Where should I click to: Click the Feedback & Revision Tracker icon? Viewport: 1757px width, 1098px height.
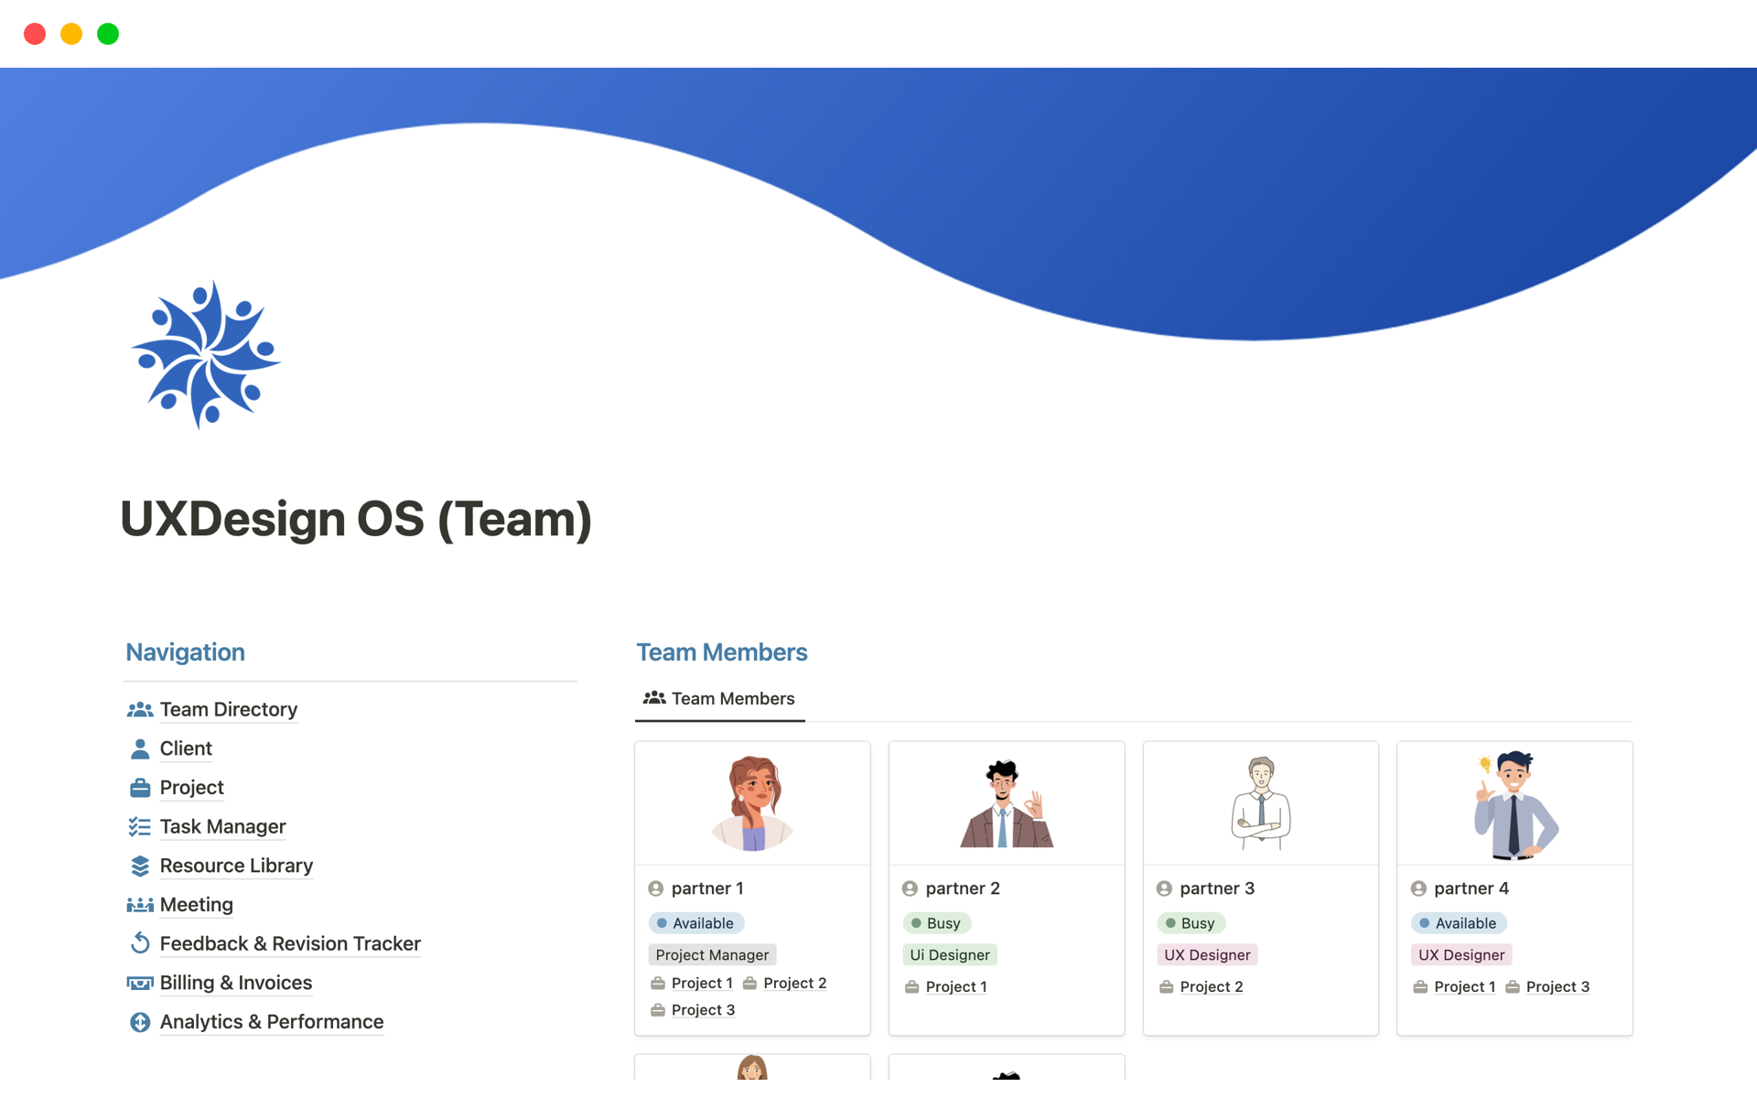coord(139,943)
